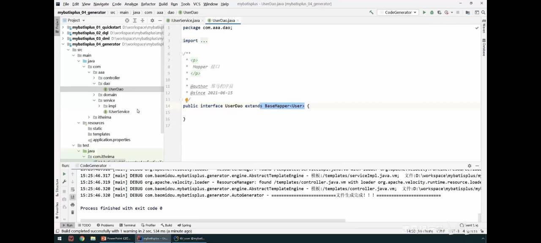This screenshot has height=243, width=541.
Task: Collapse the dao package
Action: (94, 84)
